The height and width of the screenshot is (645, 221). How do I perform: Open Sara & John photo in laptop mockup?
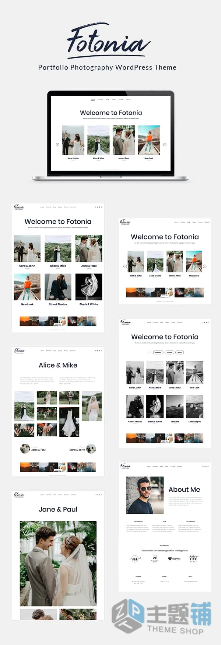pos(73,140)
